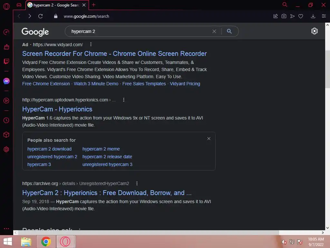Go forward to next page
Viewport: 330px width, 248px height.
coord(30,16)
